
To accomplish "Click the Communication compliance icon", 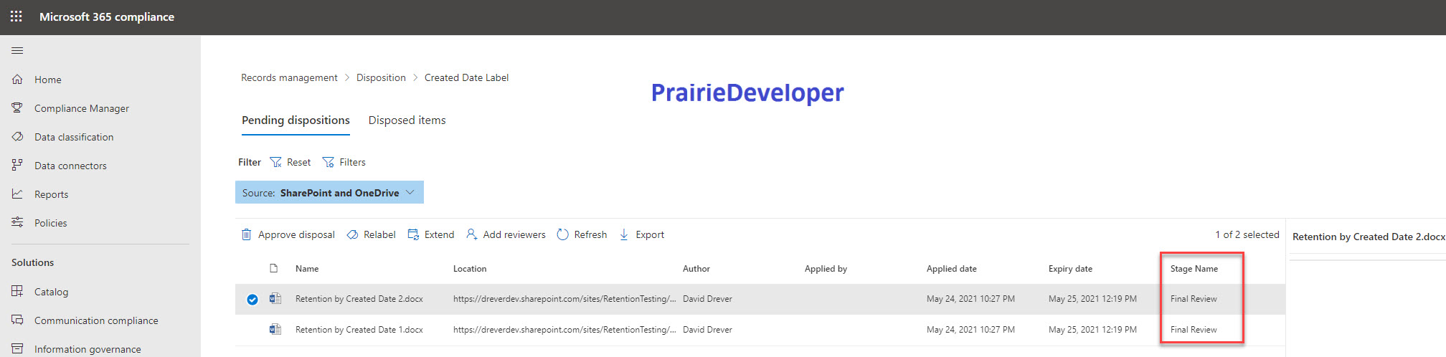I will [17, 320].
